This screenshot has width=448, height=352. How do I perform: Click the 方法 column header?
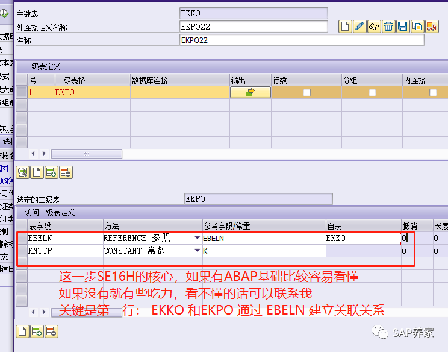152,226
